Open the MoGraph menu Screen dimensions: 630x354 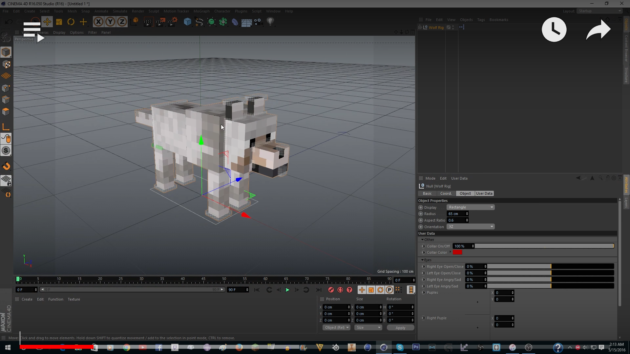[x=201, y=11]
